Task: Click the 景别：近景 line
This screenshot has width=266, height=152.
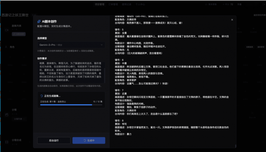Action: [121, 94]
